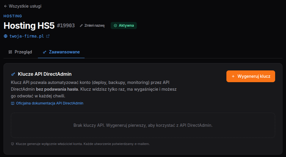The width and height of the screenshot is (286, 157).
Task: Click the Klucze API DirectAdmin heading
Action: tap(45, 74)
